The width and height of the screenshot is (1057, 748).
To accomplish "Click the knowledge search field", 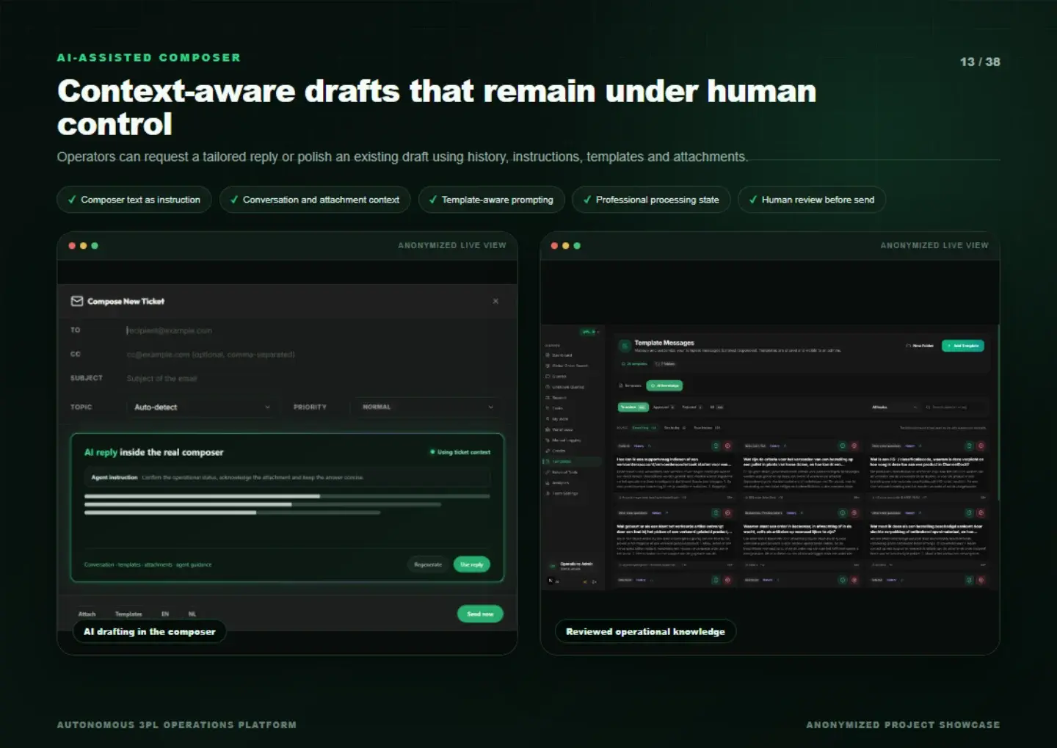I will (x=955, y=407).
